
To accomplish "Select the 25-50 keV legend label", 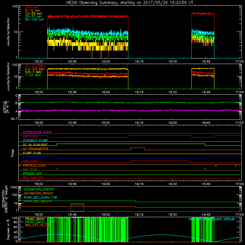I will (x=33, y=17).
